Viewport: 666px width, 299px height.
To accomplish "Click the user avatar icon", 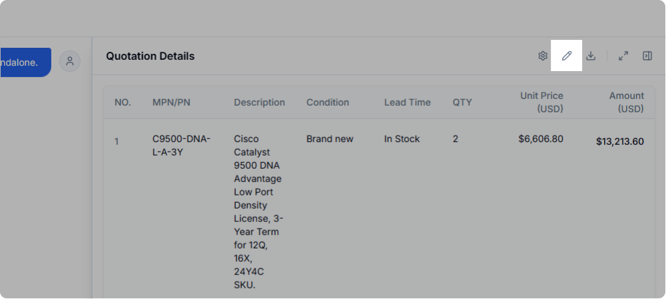I will 70,62.
